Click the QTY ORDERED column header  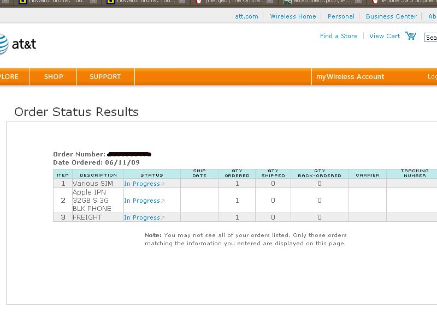[x=237, y=173]
